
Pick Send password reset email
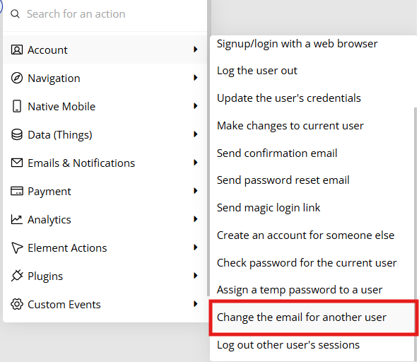[x=283, y=180]
